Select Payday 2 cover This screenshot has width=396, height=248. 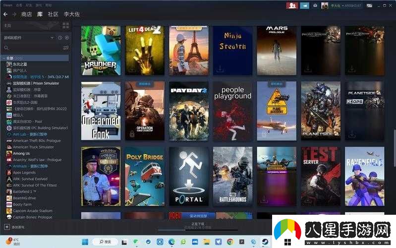(189, 111)
